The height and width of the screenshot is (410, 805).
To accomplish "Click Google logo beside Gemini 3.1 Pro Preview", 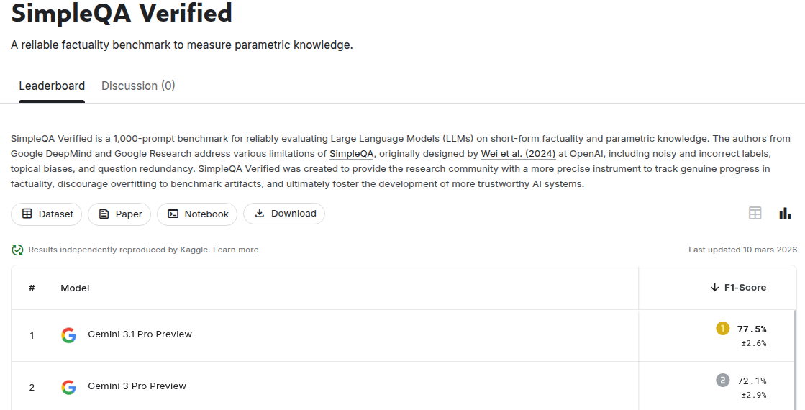I will pyautogui.click(x=68, y=334).
